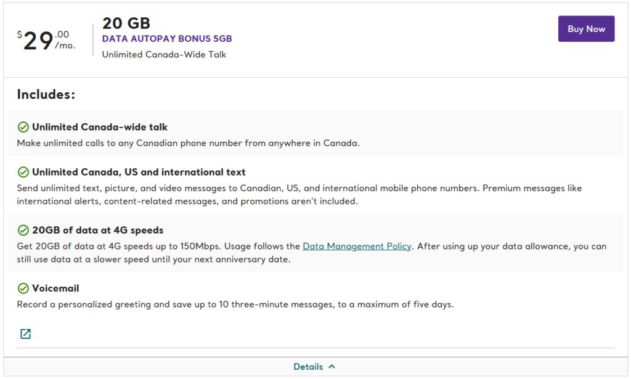This screenshot has height=379, width=631.
Task: Toggle the Details panel closed
Action: [315, 366]
